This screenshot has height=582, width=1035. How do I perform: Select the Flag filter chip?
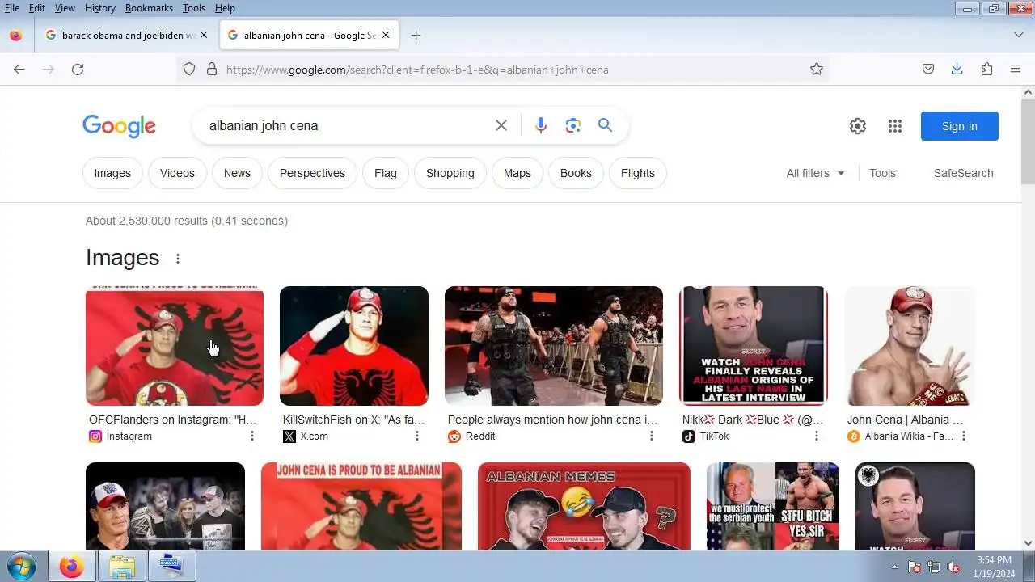tap(386, 173)
